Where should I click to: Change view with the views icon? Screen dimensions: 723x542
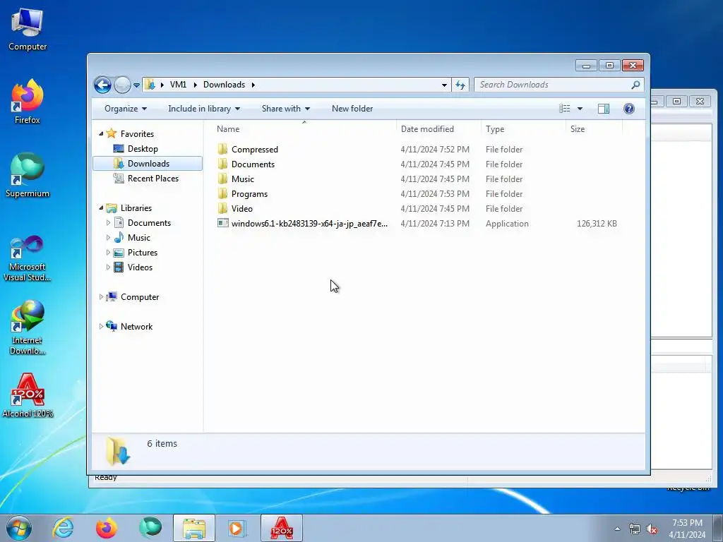tap(564, 109)
